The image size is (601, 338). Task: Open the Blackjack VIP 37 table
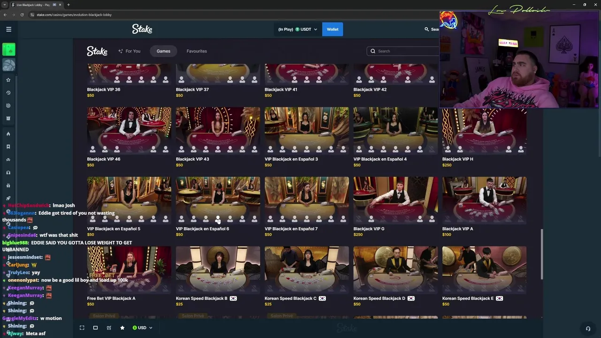tap(218, 80)
